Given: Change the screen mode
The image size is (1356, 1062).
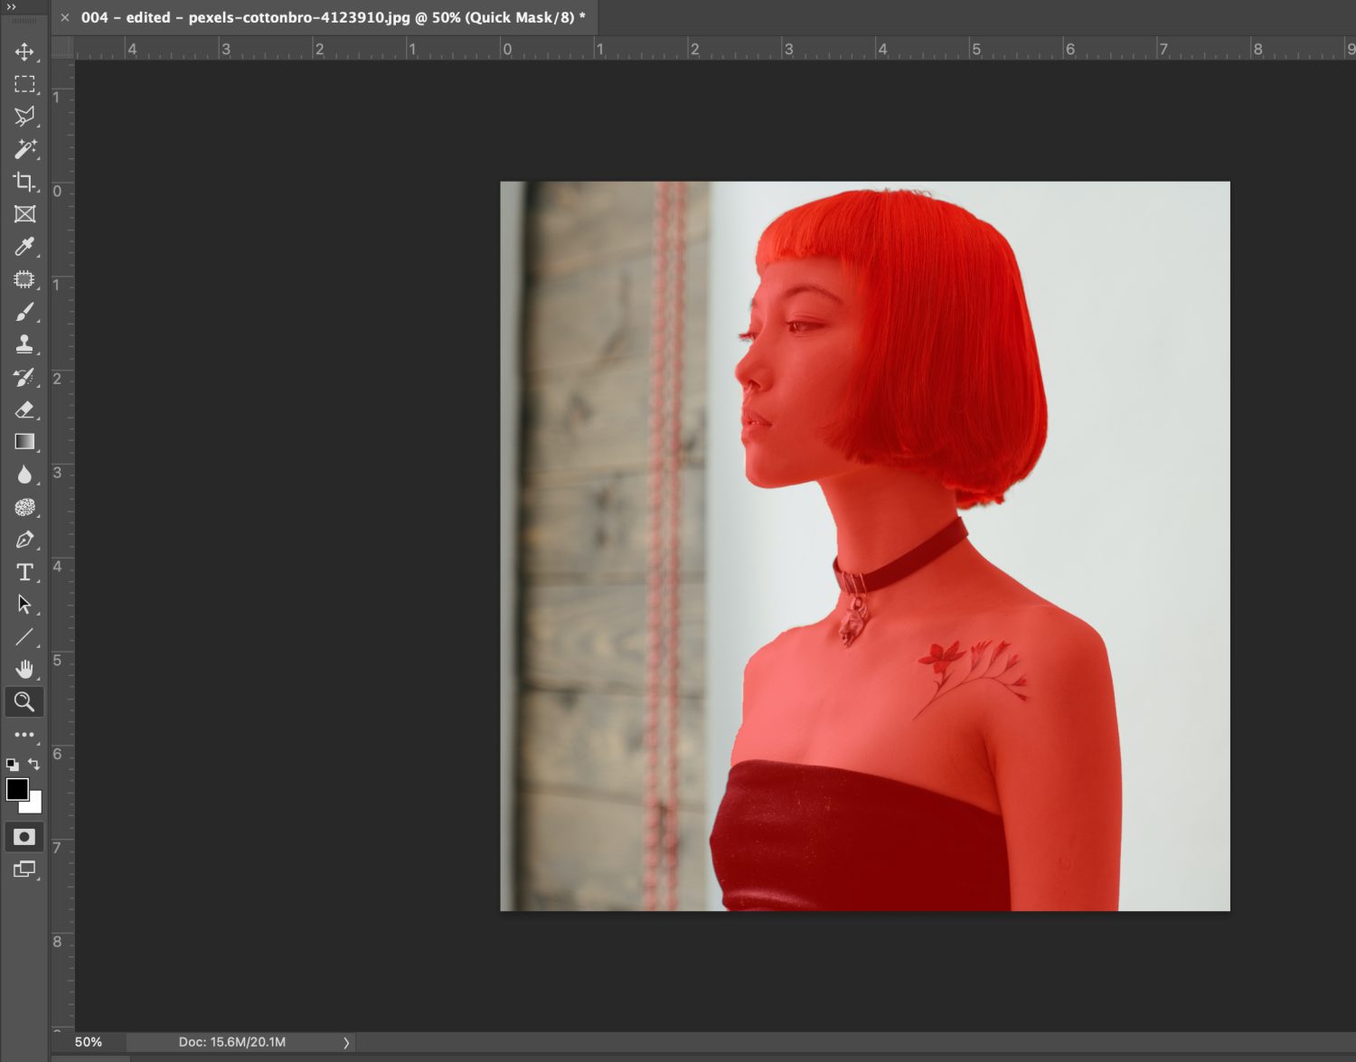Looking at the screenshot, I should click(x=24, y=869).
